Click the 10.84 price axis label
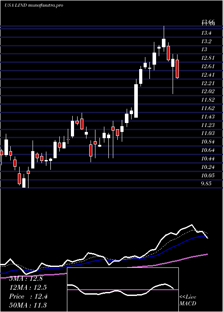 tap(208, 142)
